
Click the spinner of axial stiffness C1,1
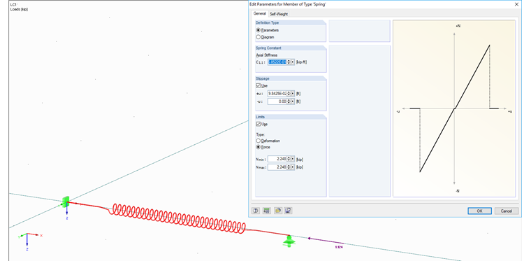coord(289,62)
